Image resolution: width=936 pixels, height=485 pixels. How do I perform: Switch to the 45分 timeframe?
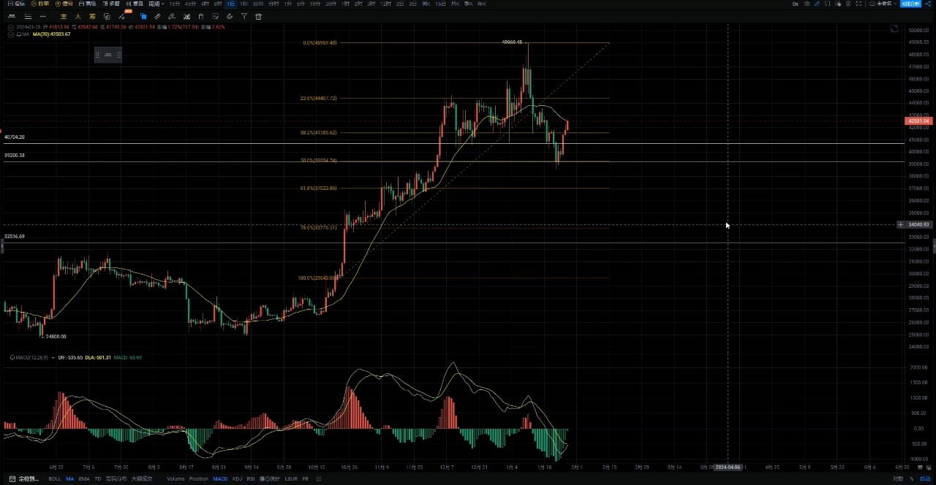pyautogui.click(x=190, y=4)
